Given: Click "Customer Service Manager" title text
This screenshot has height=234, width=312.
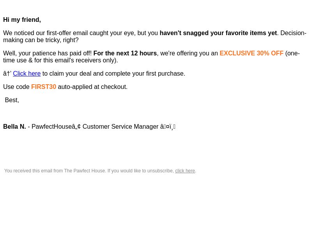Looking at the screenshot, I should point(121,126).
